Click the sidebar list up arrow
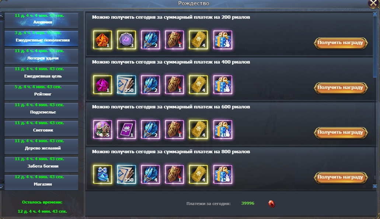The image size is (380, 219). click(1, 16)
